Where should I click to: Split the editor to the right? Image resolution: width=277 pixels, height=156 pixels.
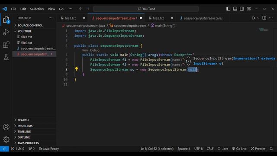coord(264,18)
